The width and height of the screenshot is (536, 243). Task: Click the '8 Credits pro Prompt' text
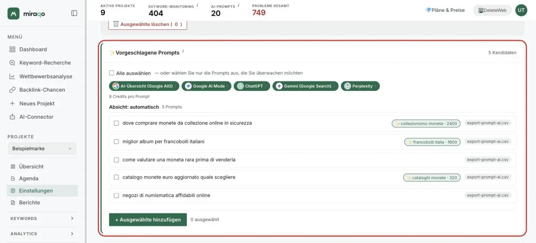(x=129, y=96)
